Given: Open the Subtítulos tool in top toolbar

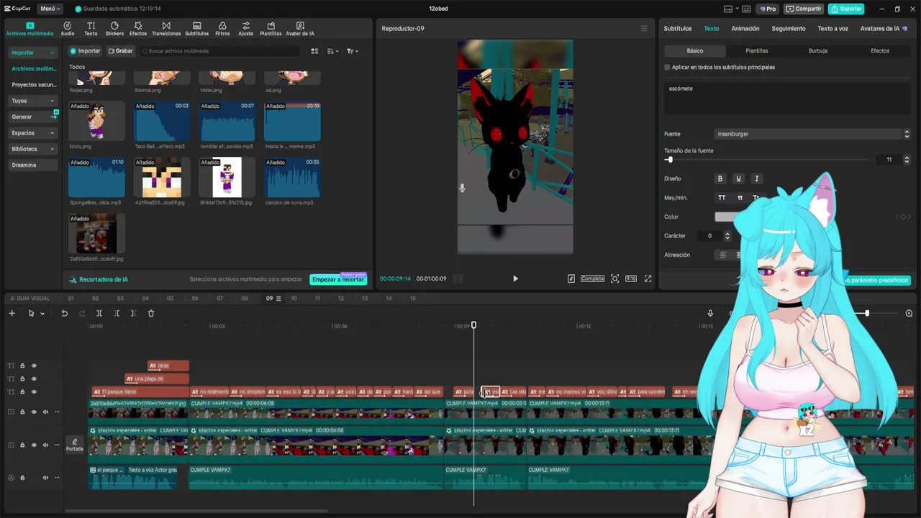Looking at the screenshot, I should pos(197,29).
